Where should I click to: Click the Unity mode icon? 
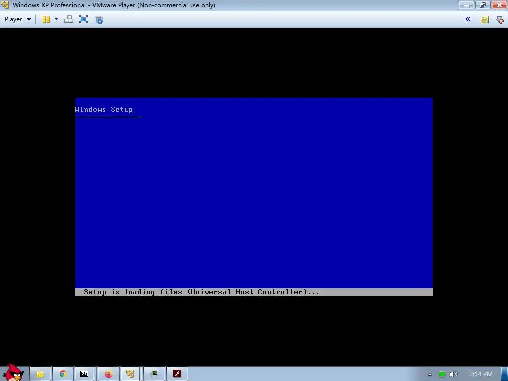tap(99, 19)
